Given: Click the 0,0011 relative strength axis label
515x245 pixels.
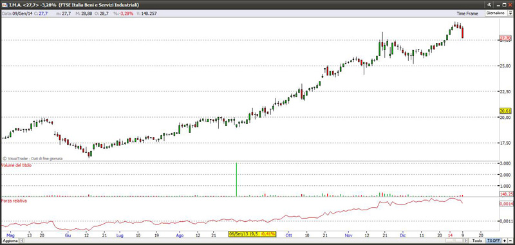Looking at the screenshot, I should coord(505,221).
